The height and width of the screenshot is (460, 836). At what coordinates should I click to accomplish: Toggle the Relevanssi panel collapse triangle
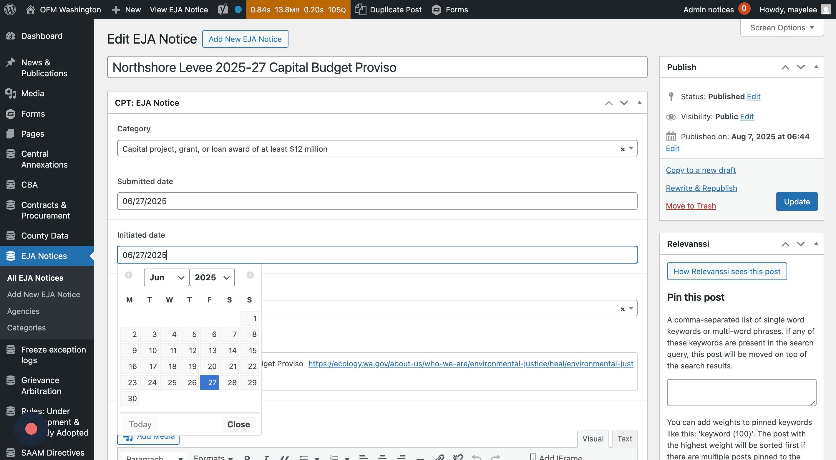click(x=816, y=244)
